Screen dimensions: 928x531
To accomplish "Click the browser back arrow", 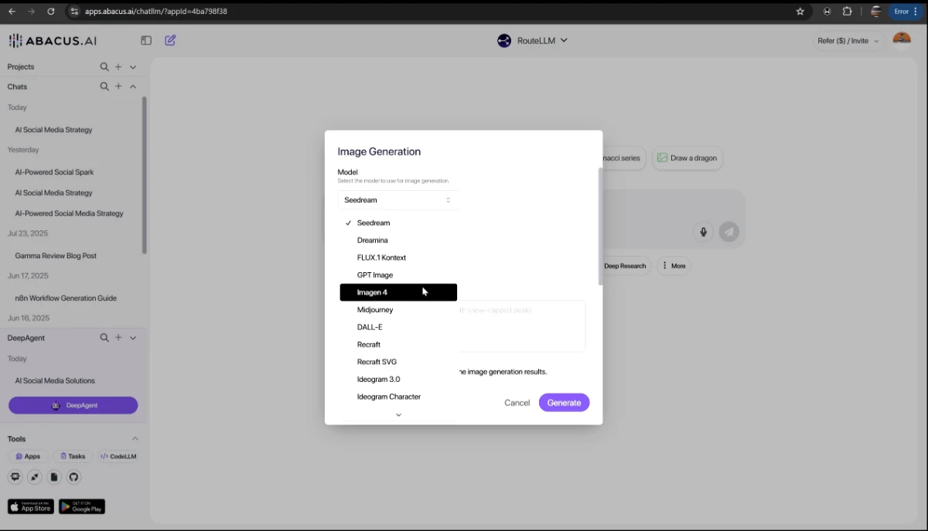I will 12,12.
